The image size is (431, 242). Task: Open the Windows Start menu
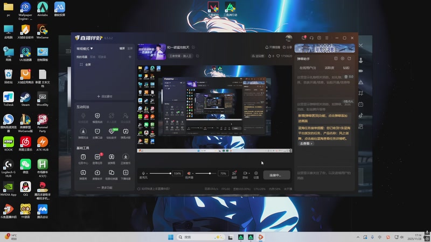pos(171,237)
